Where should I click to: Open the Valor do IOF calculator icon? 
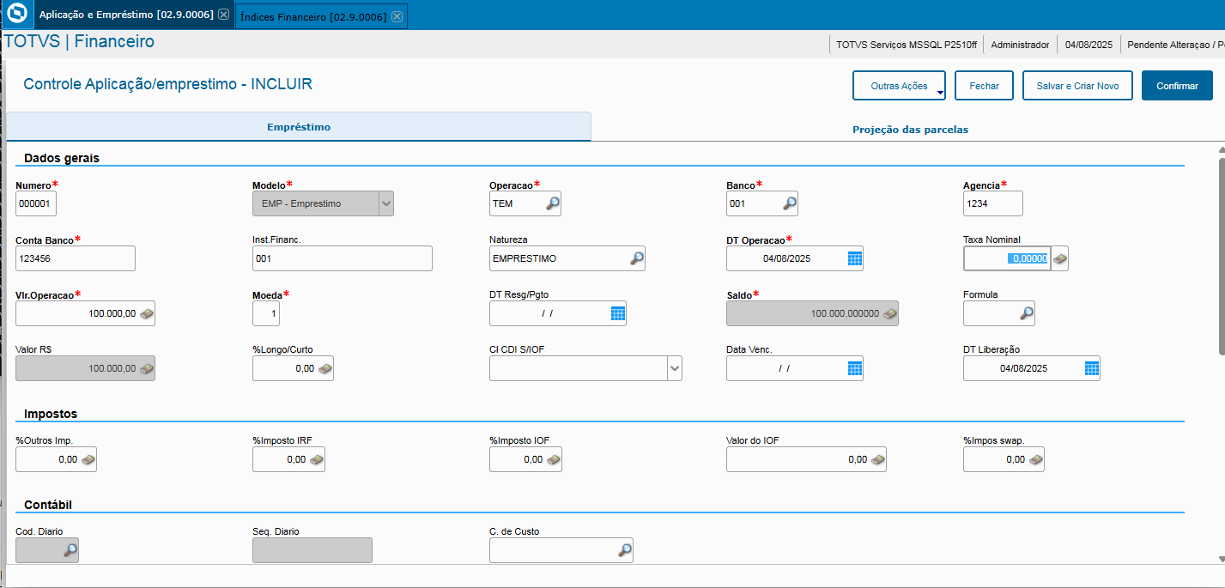[x=878, y=460]
